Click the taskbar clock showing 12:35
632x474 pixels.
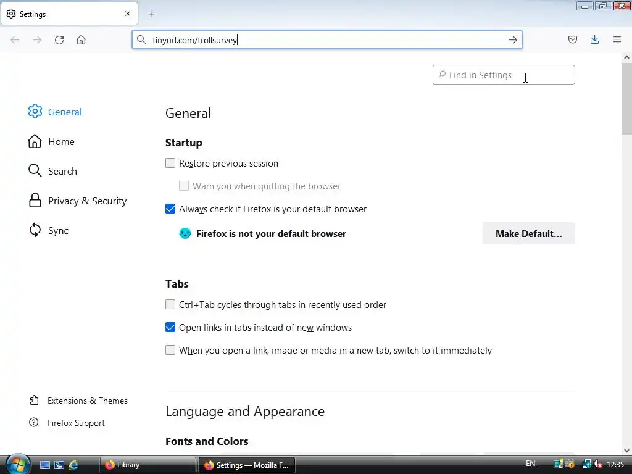coord(615,464)
